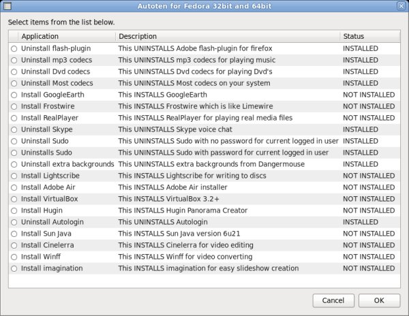Select the Install RealPlayer radio button
The width and height of the screenshot is (409, 316).
point(14,118)
